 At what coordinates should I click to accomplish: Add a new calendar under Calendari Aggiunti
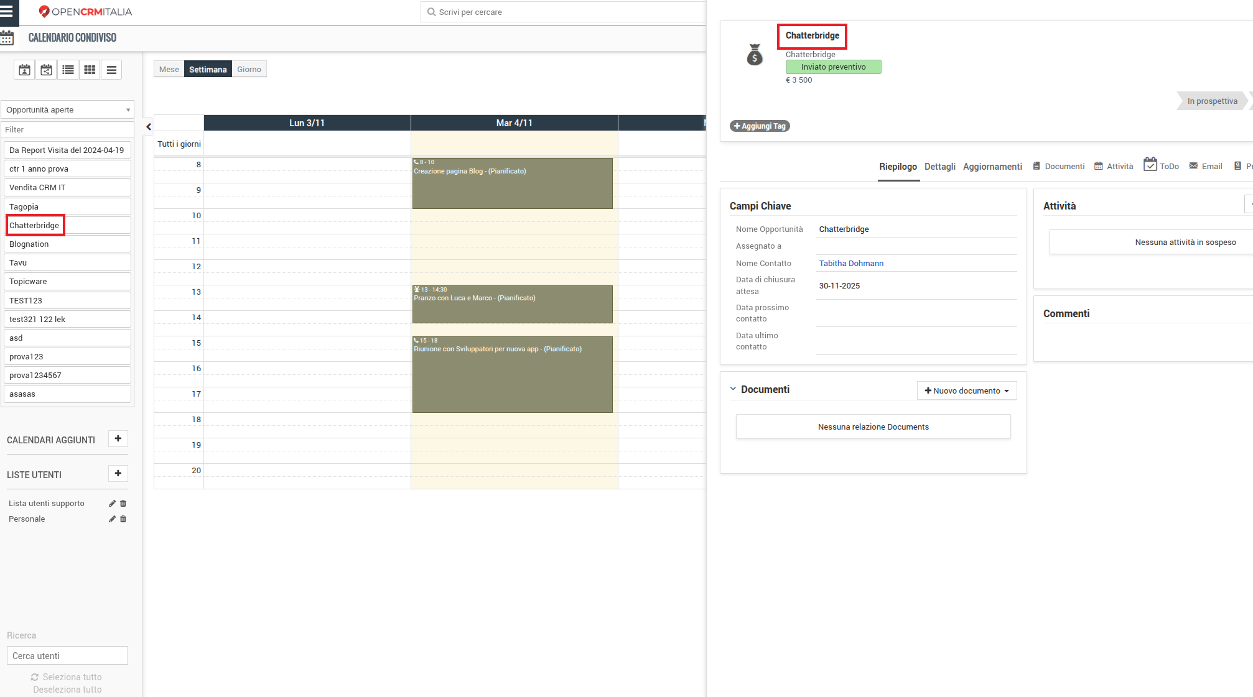tap(118, 439)
